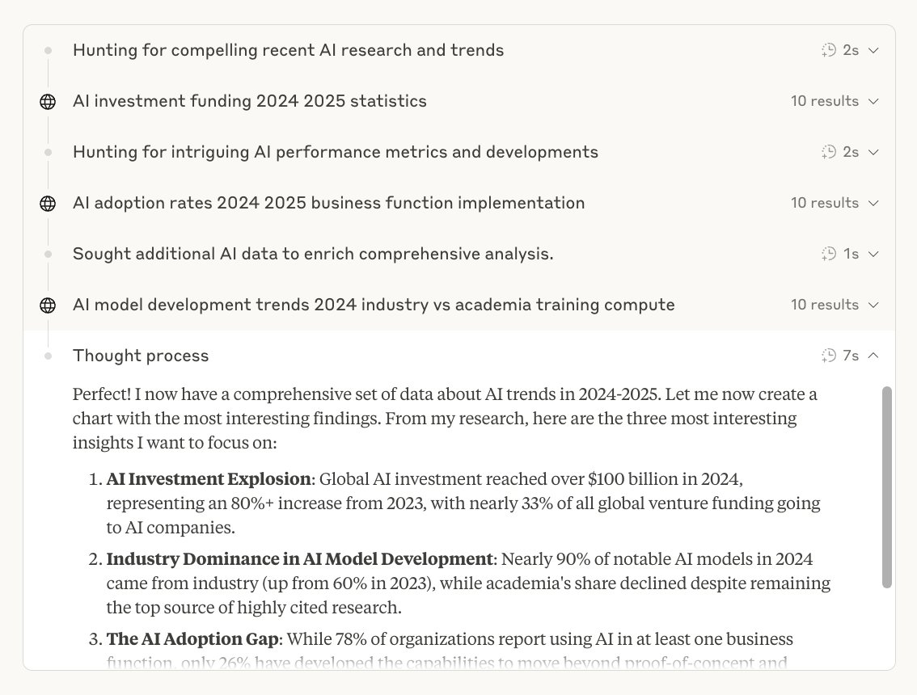The image size is (917, 695).
Task: Click timer icon on Hunting for compelling row
Action: click(829, 50)
